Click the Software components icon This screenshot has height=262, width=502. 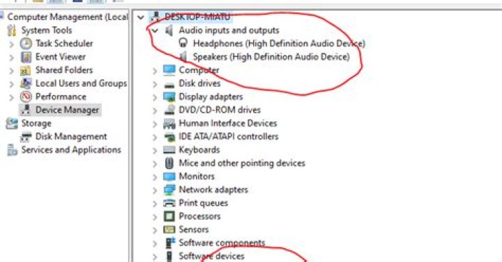pyautogui.click(x=169, y=243)
